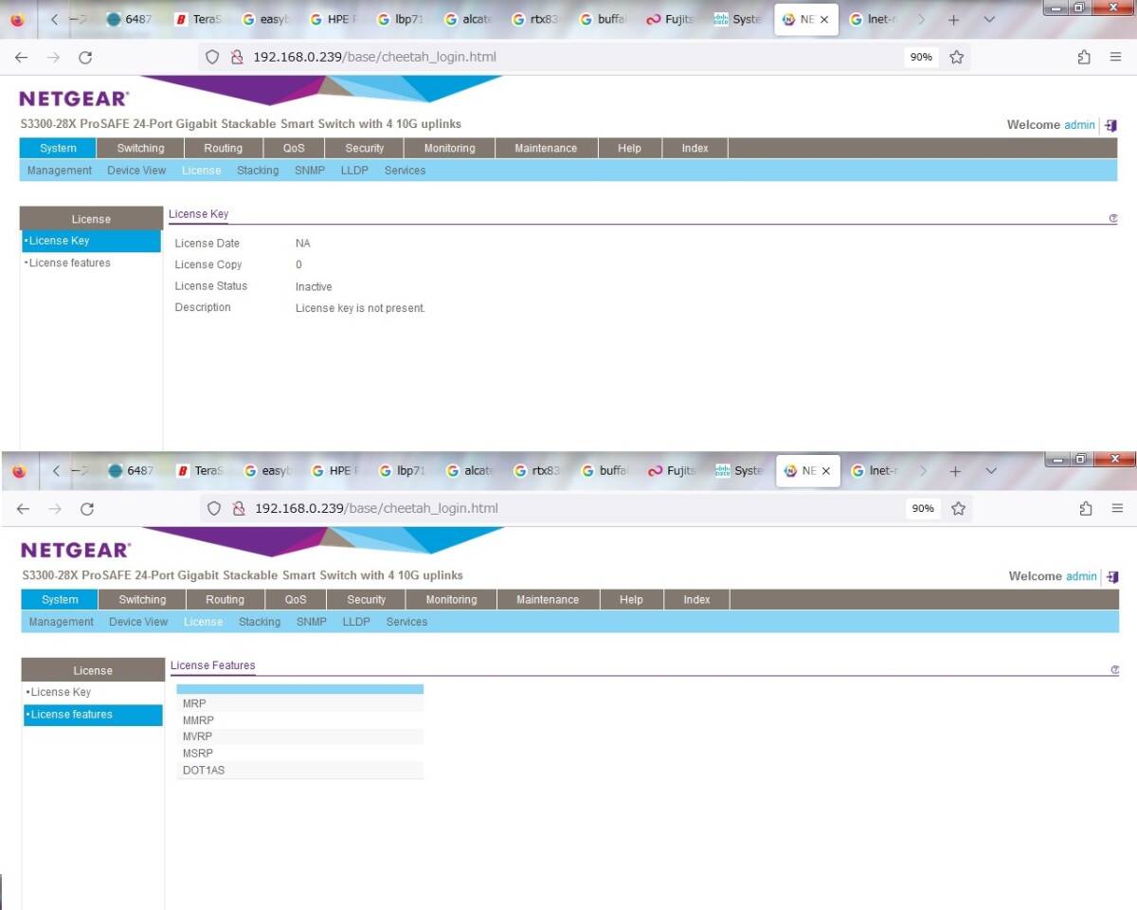1137x910 pixels.
Task: Bookmark page with star in License Features window
Action: tap(958, 508)
